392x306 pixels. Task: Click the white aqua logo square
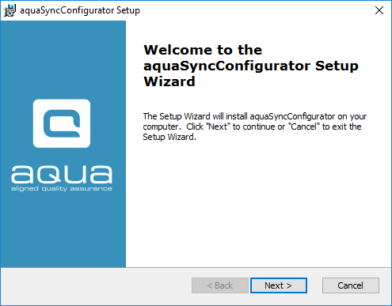click(x=62, y=123)
